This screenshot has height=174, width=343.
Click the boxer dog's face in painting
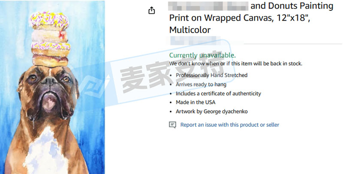coord(50,92)
